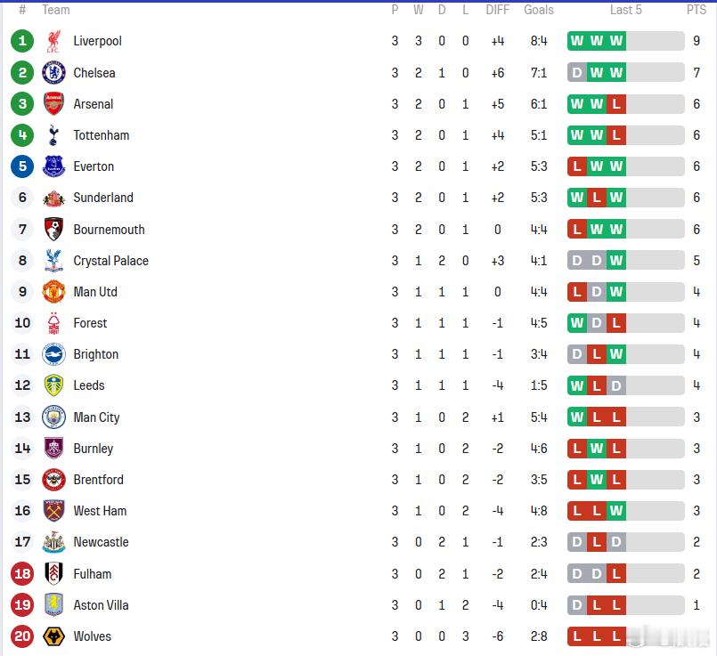Screen dimensions: 717x656
Task: Click the Liverpool club crest
Action: 53,41
